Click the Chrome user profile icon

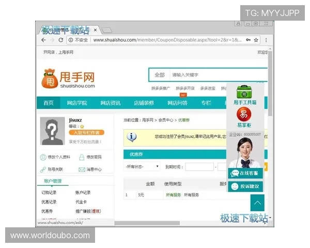point(238,24)
